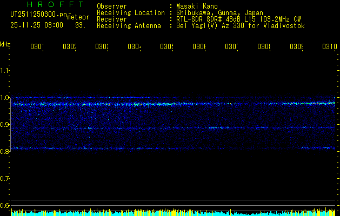This screenshot has width=340, height=216.
Task: Select the 3el Yagi(V) Az 330 antenna text
Action: [241, 26]
